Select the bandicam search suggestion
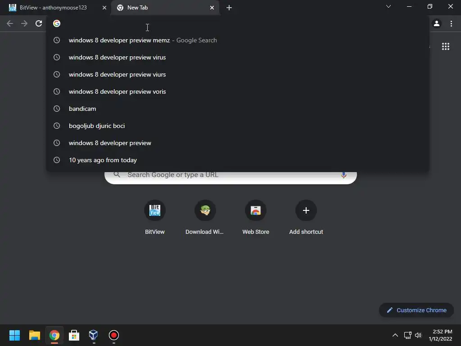The image size is (461, 346). point(238,109)
